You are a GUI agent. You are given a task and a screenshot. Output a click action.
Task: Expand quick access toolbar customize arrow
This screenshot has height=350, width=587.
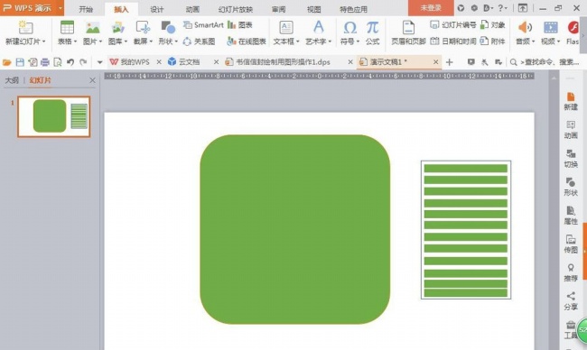pyautogui.click(x=99, y=62)
